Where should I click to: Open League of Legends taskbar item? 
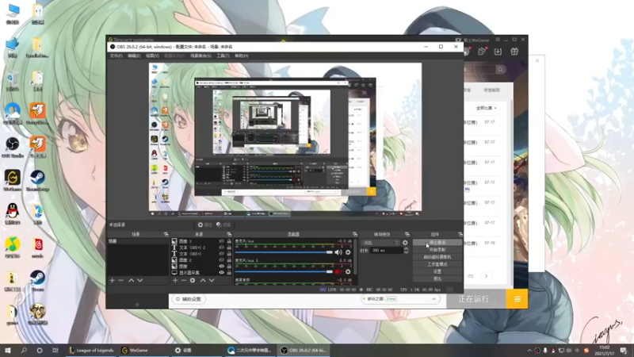(91, 351)
